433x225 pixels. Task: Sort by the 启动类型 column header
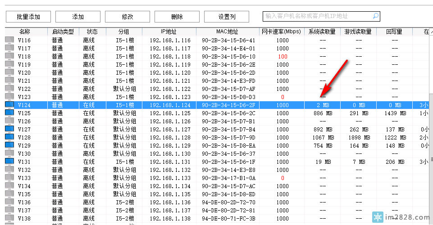coord(63,31)
